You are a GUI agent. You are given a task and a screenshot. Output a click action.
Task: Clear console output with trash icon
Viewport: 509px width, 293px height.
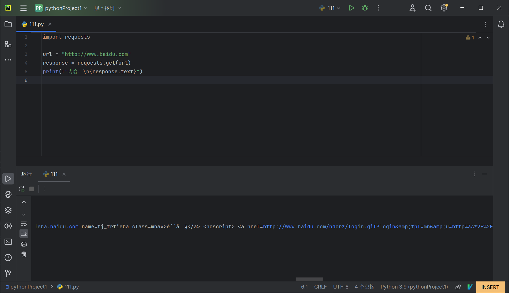tap(24, 254)
